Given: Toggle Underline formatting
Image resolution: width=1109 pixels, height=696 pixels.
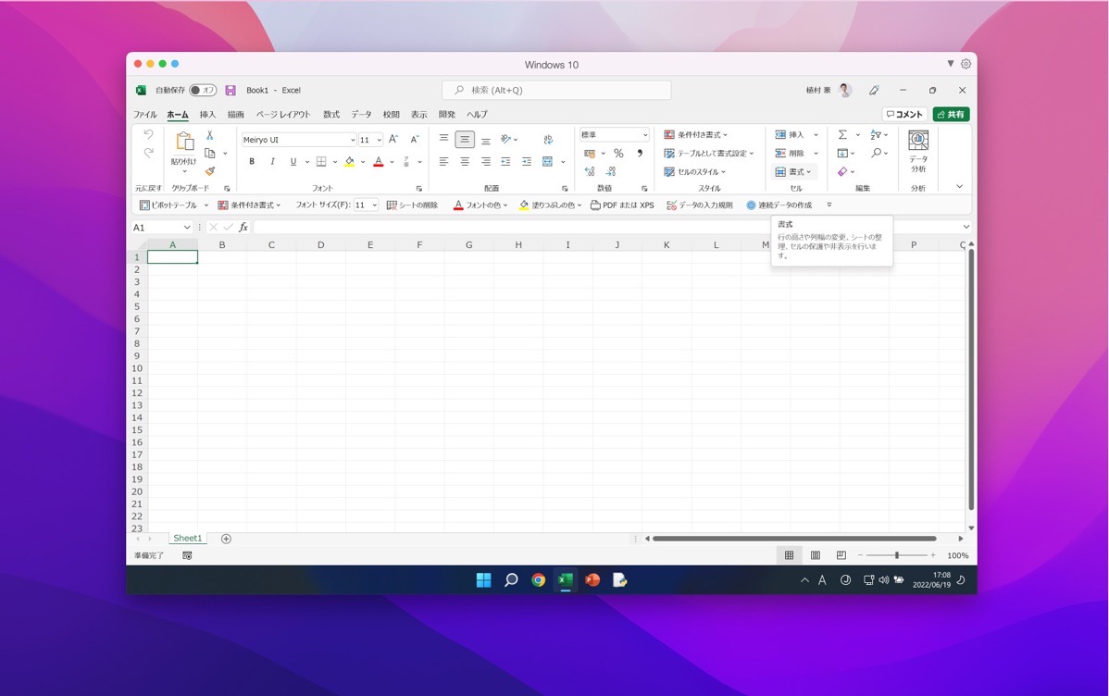Looking at the screenshot, I should 293,162.
